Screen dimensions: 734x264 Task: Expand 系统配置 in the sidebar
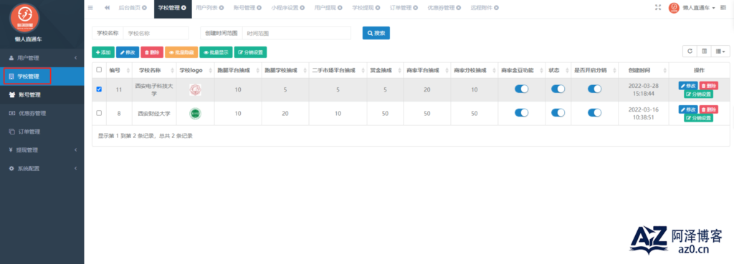tap(42, 169)
